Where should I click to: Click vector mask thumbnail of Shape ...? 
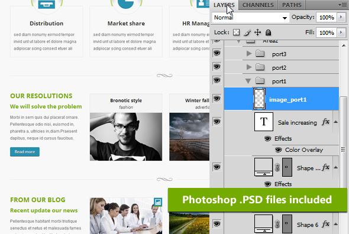point(287,167)
